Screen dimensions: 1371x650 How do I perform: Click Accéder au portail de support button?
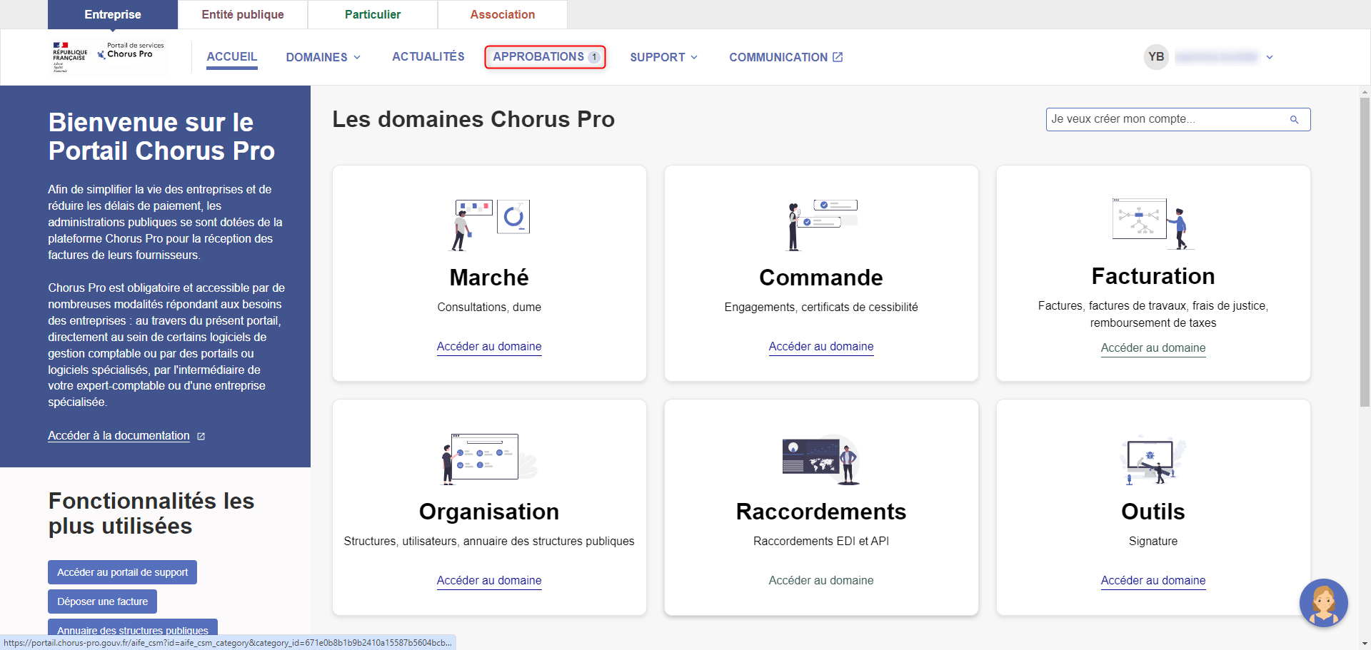[x=122, y=572]
